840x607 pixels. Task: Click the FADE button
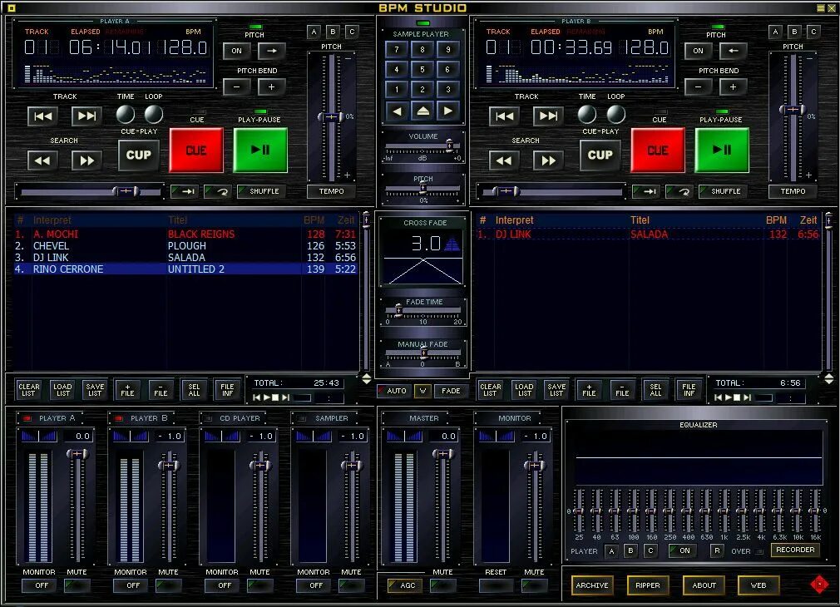click(451, 391)
